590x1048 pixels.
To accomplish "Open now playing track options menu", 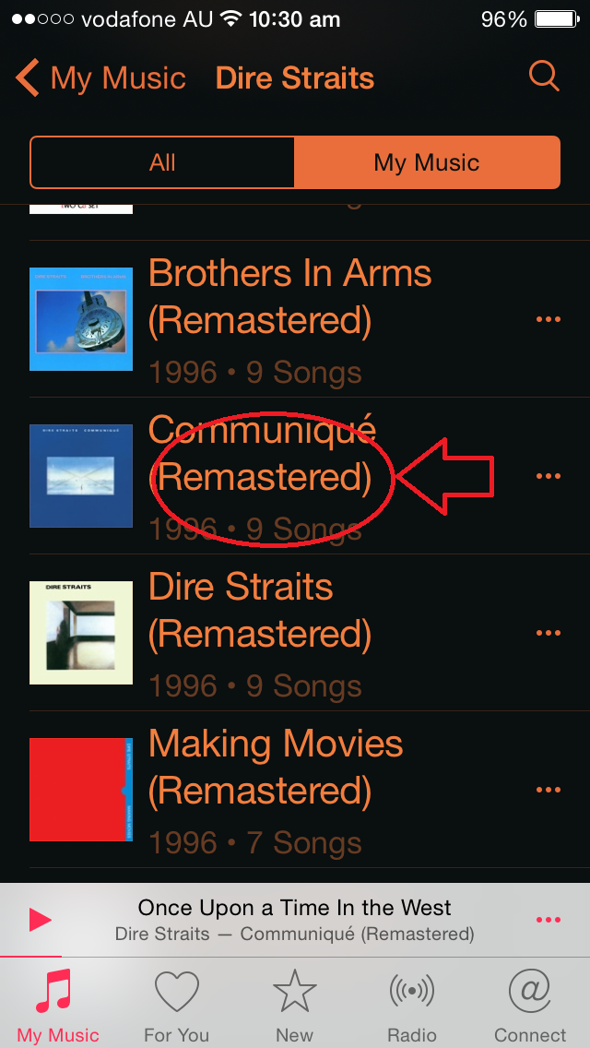I will tap(548, 921).
